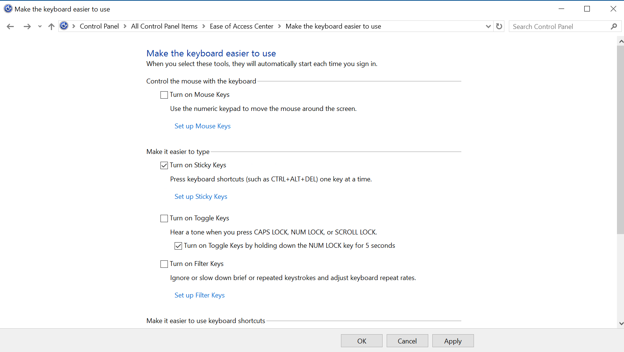This screenshot has height=352, width=624.
Task: Click the Cancel button
Action: pos(407,341)
